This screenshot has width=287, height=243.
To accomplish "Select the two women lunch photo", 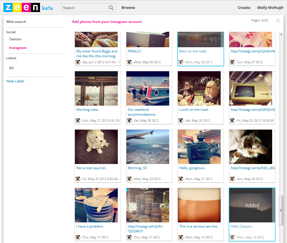I will pos(199,88).
